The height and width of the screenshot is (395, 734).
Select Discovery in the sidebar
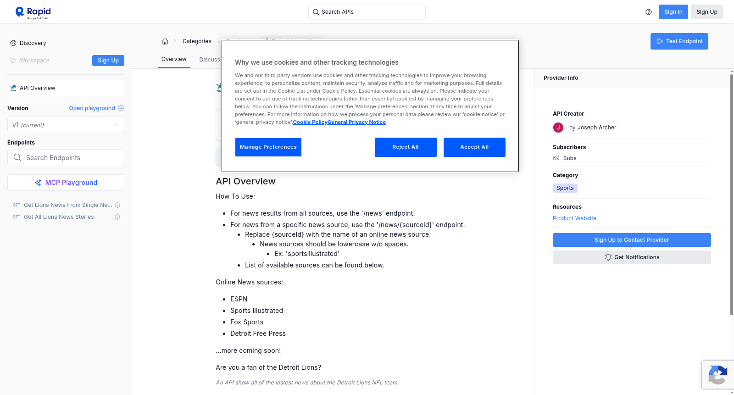coord(33,43)
